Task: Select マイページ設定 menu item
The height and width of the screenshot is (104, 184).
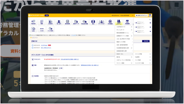Action: coord(120,63)
